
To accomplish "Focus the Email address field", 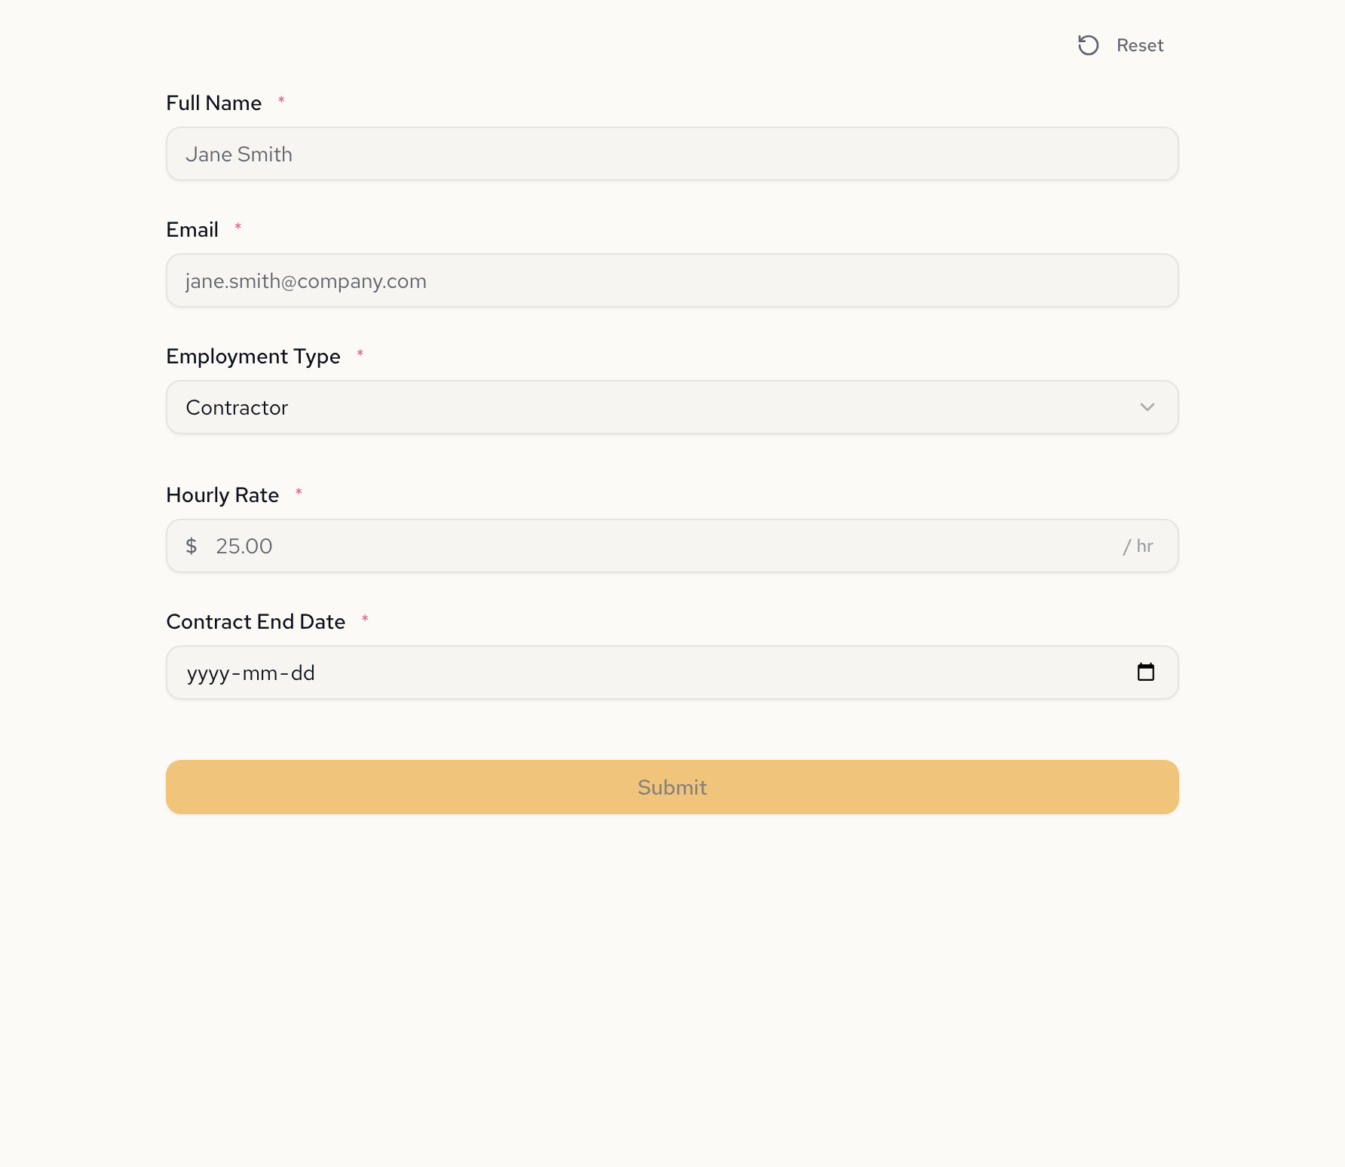I will 672,280.
